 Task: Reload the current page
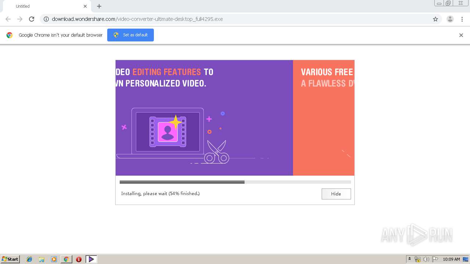pos(32,19)
